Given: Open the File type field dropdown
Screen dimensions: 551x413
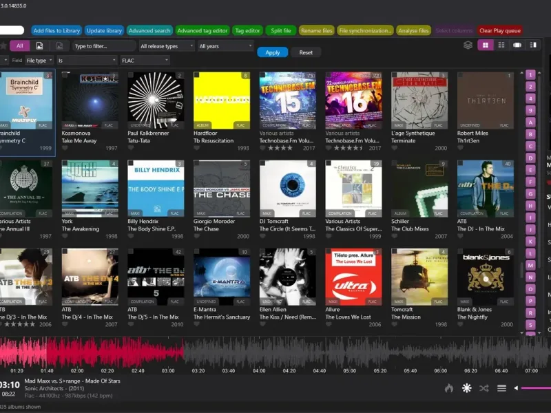Looking at the screenshot, I should click(x=39, y=61).
